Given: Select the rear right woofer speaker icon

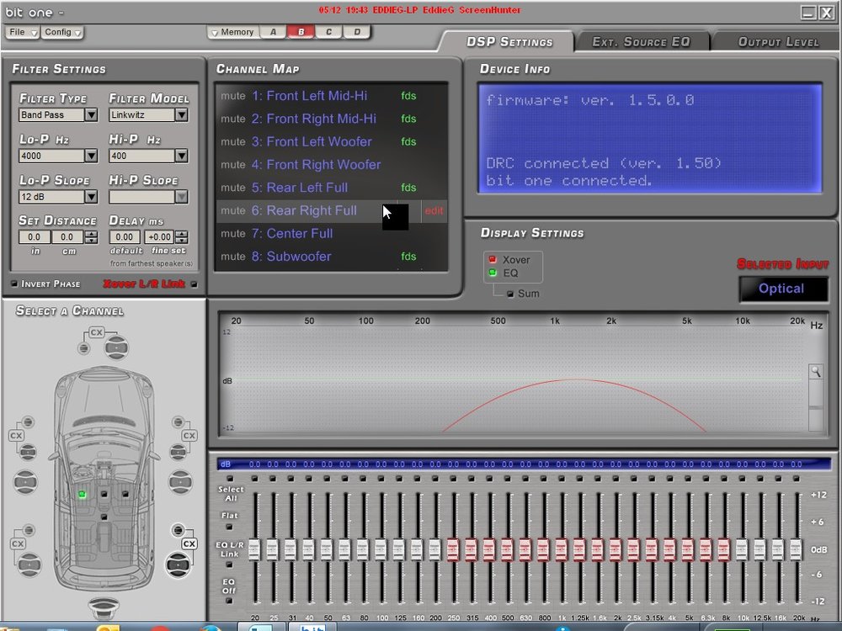Looking at the screenshot, I should (179, 565).
